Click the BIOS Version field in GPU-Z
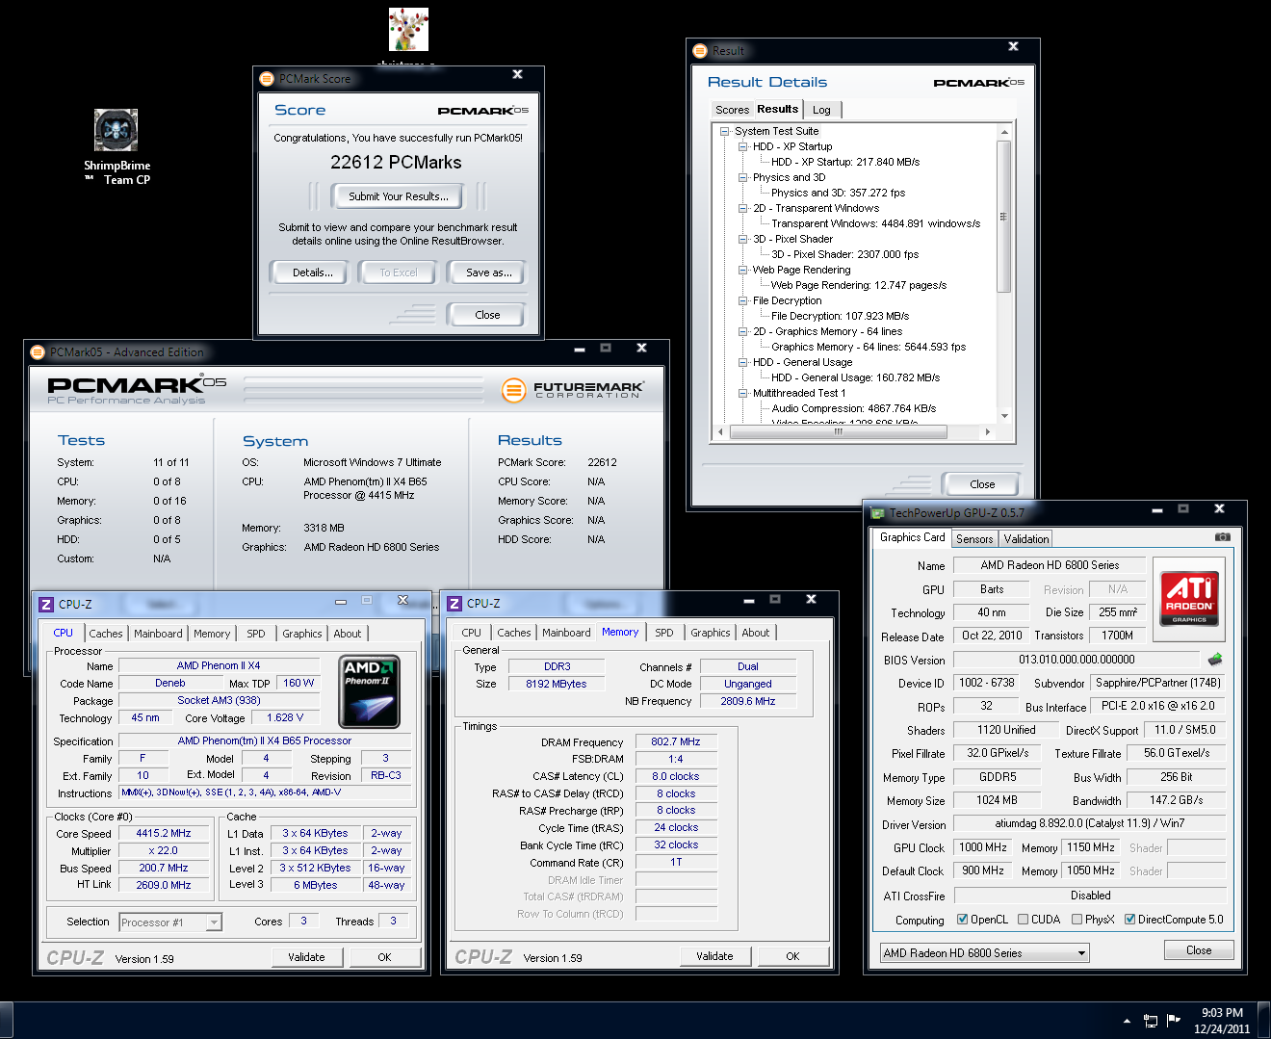 coord(1076,660)
